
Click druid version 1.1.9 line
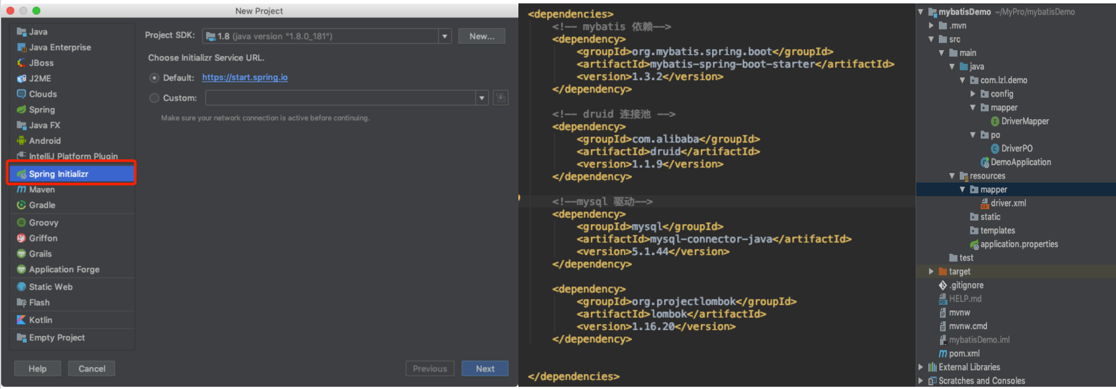[650, 165]
